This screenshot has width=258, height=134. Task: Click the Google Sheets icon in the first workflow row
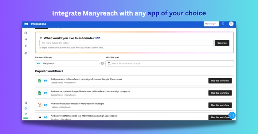tap(40, 80)
